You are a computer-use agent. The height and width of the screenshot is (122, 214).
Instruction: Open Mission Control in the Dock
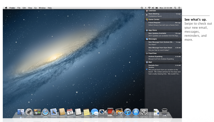pos(37,112)
